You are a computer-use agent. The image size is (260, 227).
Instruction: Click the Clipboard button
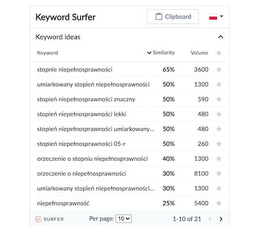pos(173,17)
